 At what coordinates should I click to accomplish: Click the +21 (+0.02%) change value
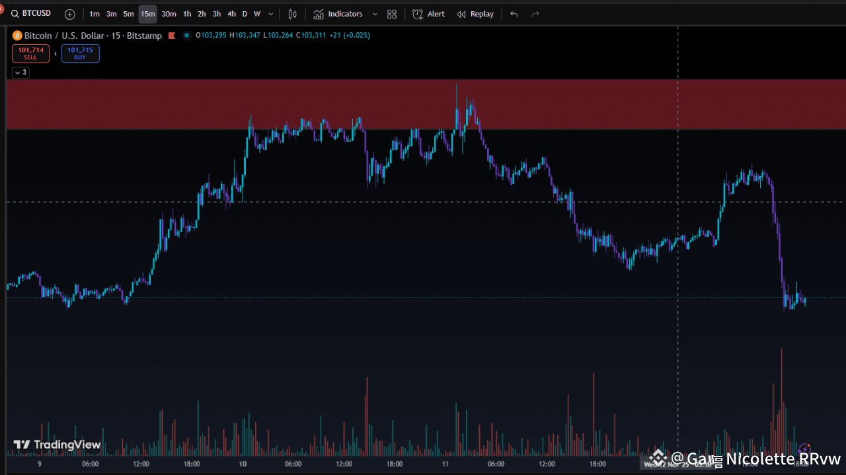(x=350, y=36)
